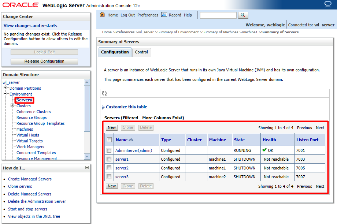Click the Home house icon
This screenshot has height=224, width=337.
(102, 15)
